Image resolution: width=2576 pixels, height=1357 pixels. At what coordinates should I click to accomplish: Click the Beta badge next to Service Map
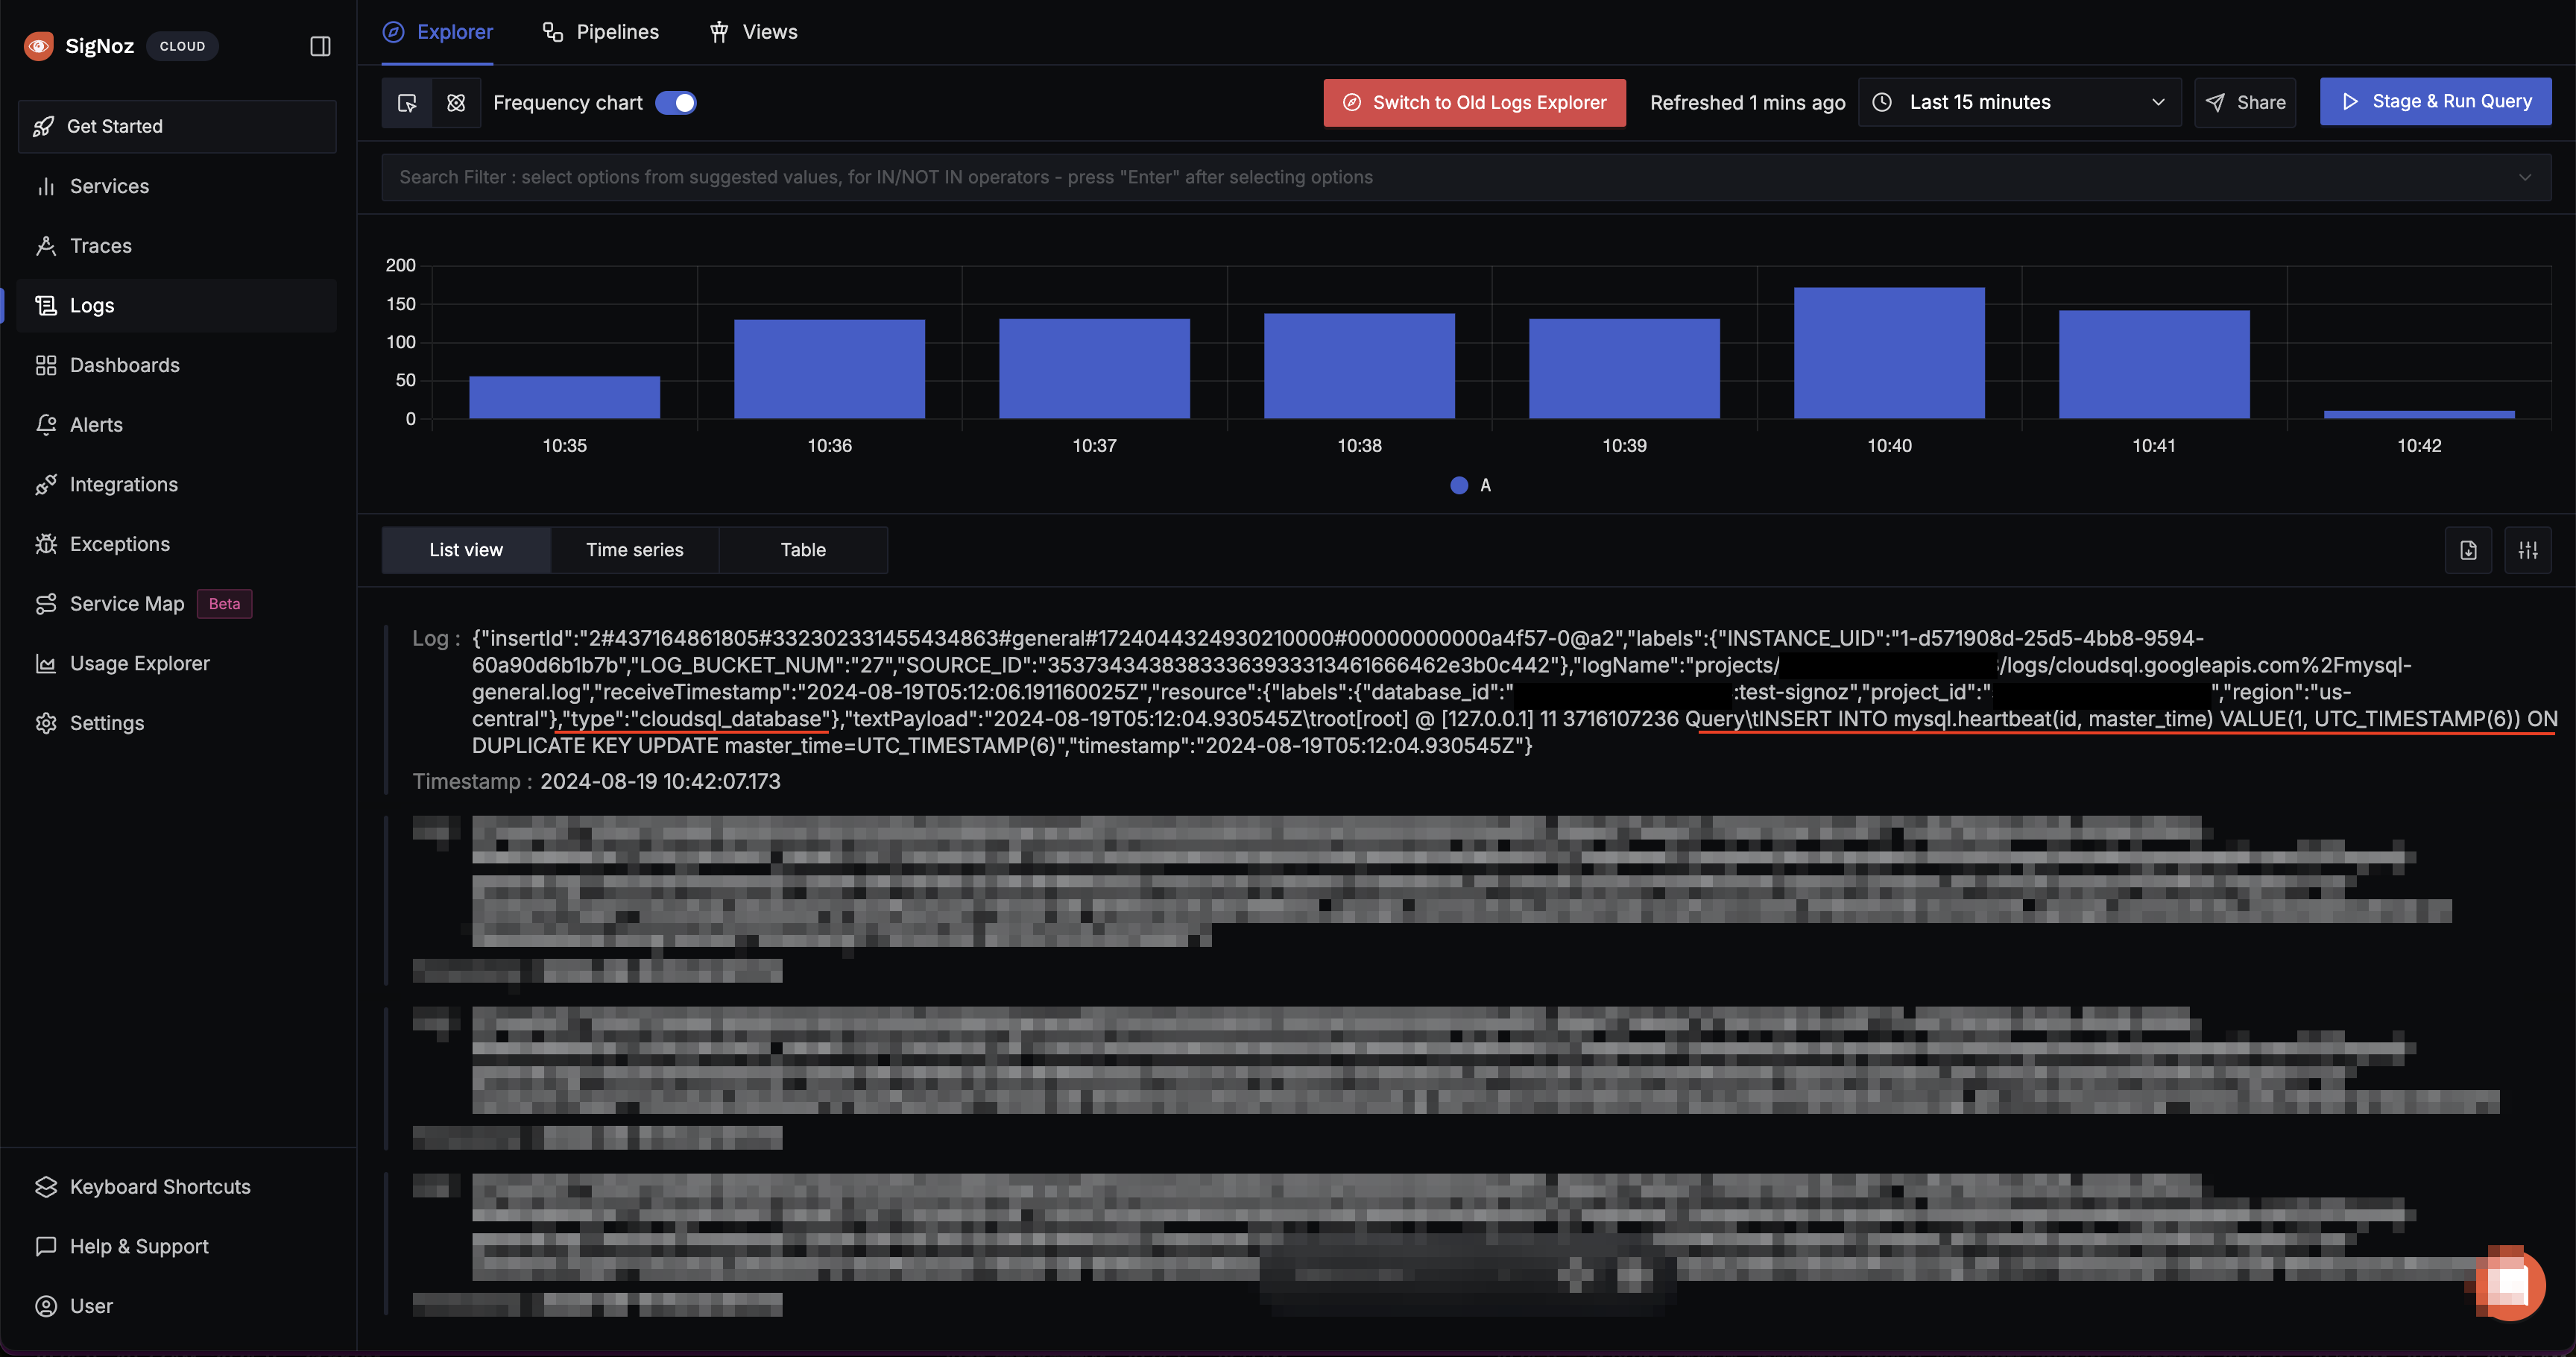point(224,604)
